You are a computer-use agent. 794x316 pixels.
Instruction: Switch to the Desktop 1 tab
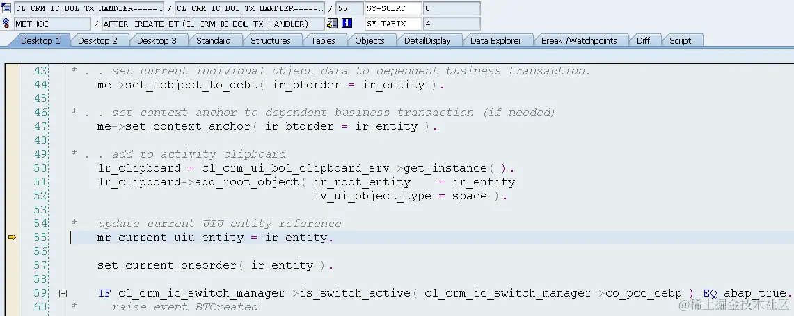coord(40,40)
